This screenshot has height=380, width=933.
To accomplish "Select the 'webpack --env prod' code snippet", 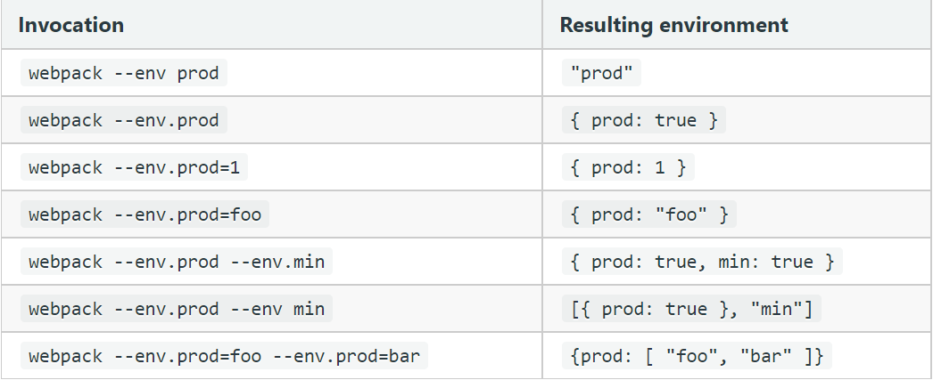I will 123,73.
